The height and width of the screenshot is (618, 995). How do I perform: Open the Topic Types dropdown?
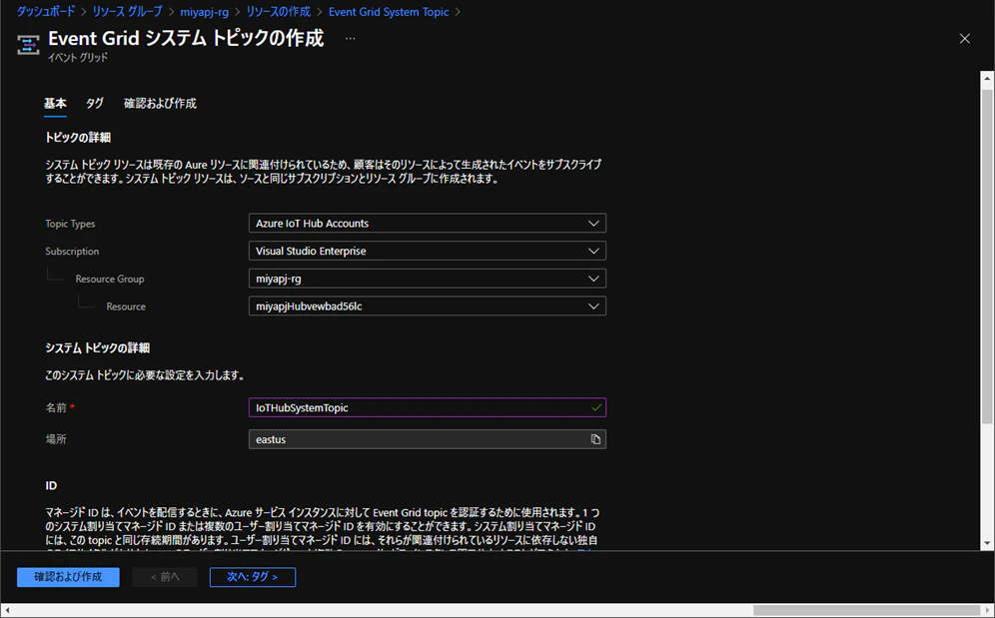tap(427, 224)
